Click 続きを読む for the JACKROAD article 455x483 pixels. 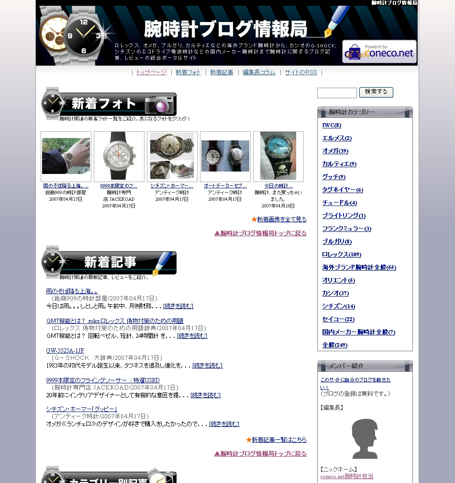click(206, 395)
